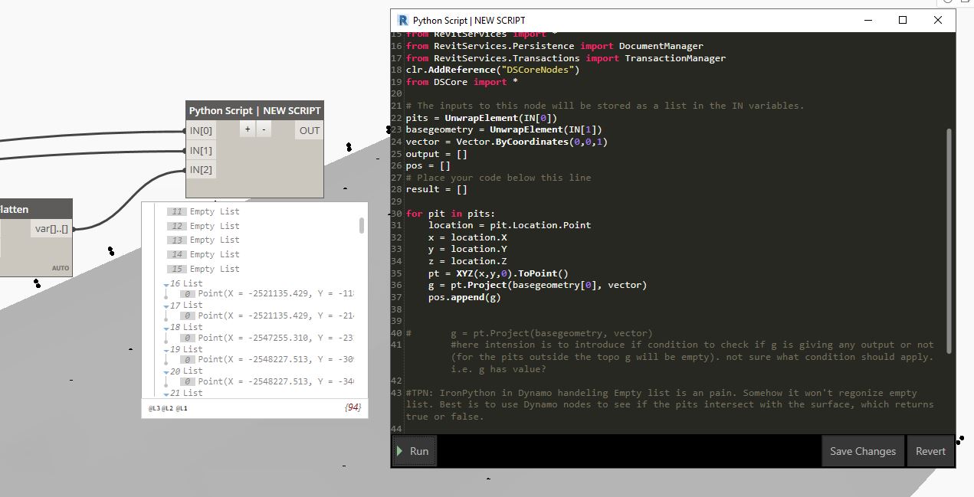974x497 pixels.
Task: Click Save Changes button
Action: point(862,451)
